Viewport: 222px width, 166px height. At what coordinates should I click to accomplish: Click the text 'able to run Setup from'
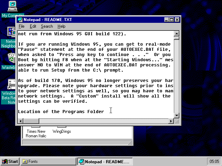pos(49,70)
